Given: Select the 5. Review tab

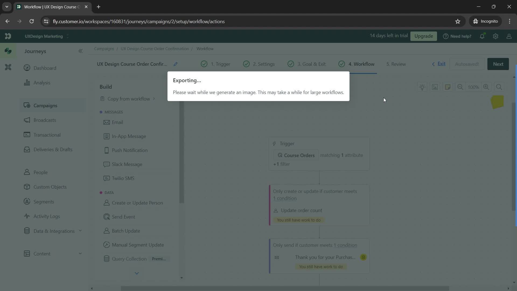Looking at the screenshot, I should point(396,64).
